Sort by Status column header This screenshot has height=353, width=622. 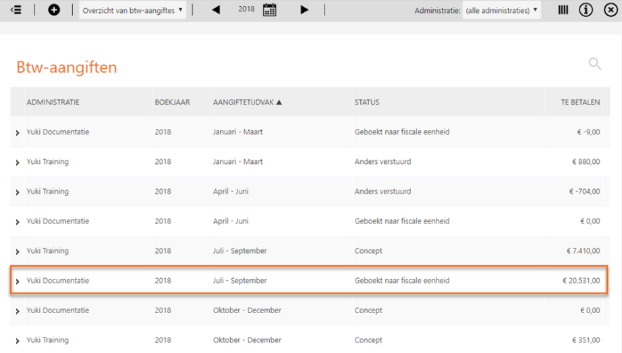[367, 103]
